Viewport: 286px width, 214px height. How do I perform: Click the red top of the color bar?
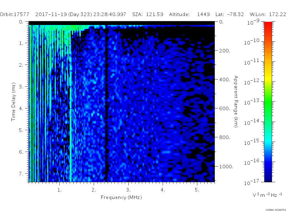[x=268, y=25]
